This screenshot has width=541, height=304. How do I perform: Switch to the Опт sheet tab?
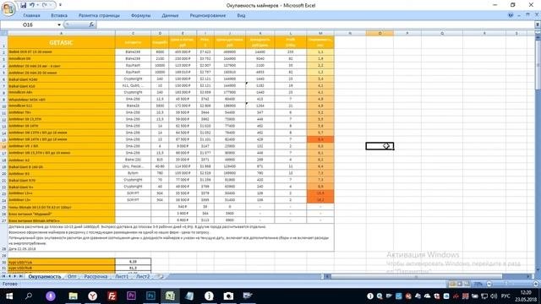(x=72, y=276)
